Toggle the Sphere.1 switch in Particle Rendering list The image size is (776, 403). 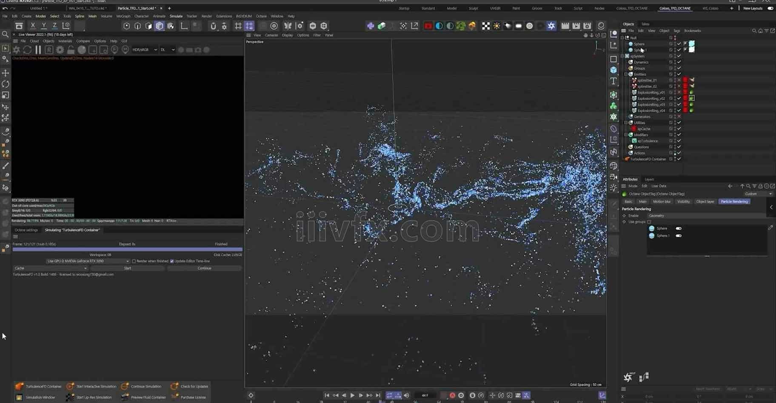click(x=679, y=236)
